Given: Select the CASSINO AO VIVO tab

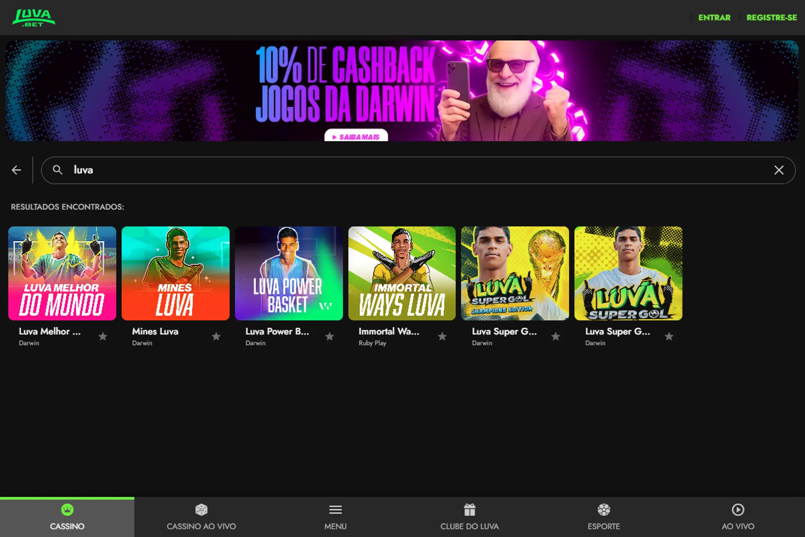Looking at the screenshot, I should pos(201,517).
